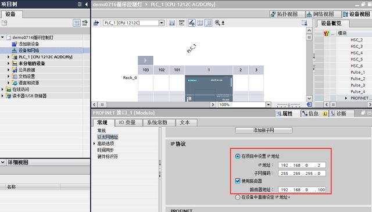Expand the 未分组的设备 node
Image resolution: width=372 pixels, height=212 pixels.
pos(9,63)
